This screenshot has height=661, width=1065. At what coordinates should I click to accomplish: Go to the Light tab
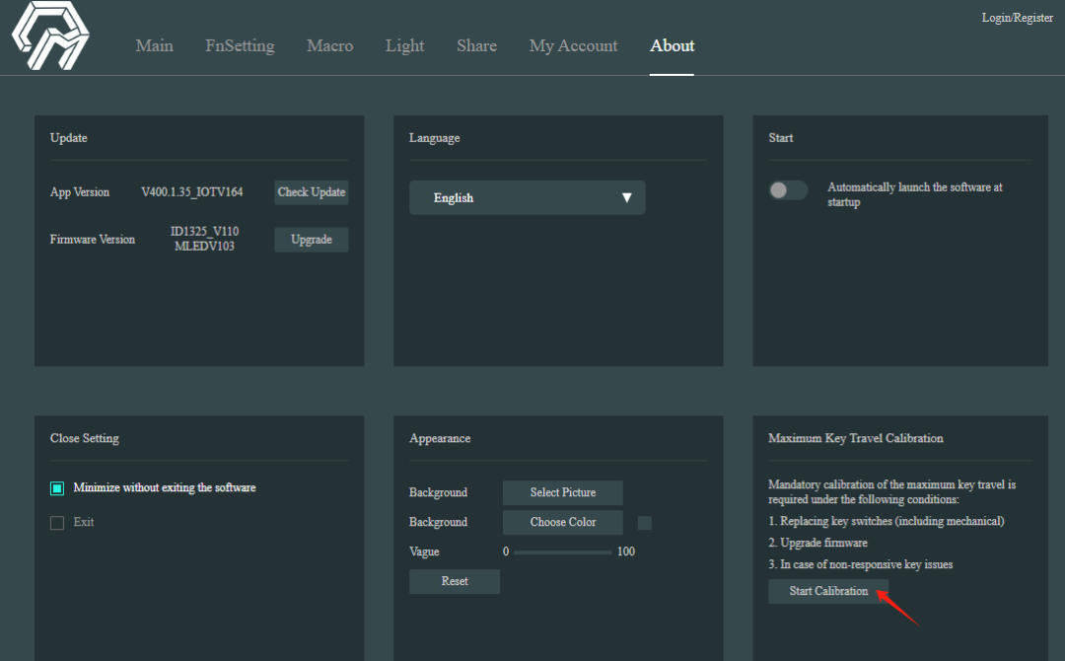(404, 45)
